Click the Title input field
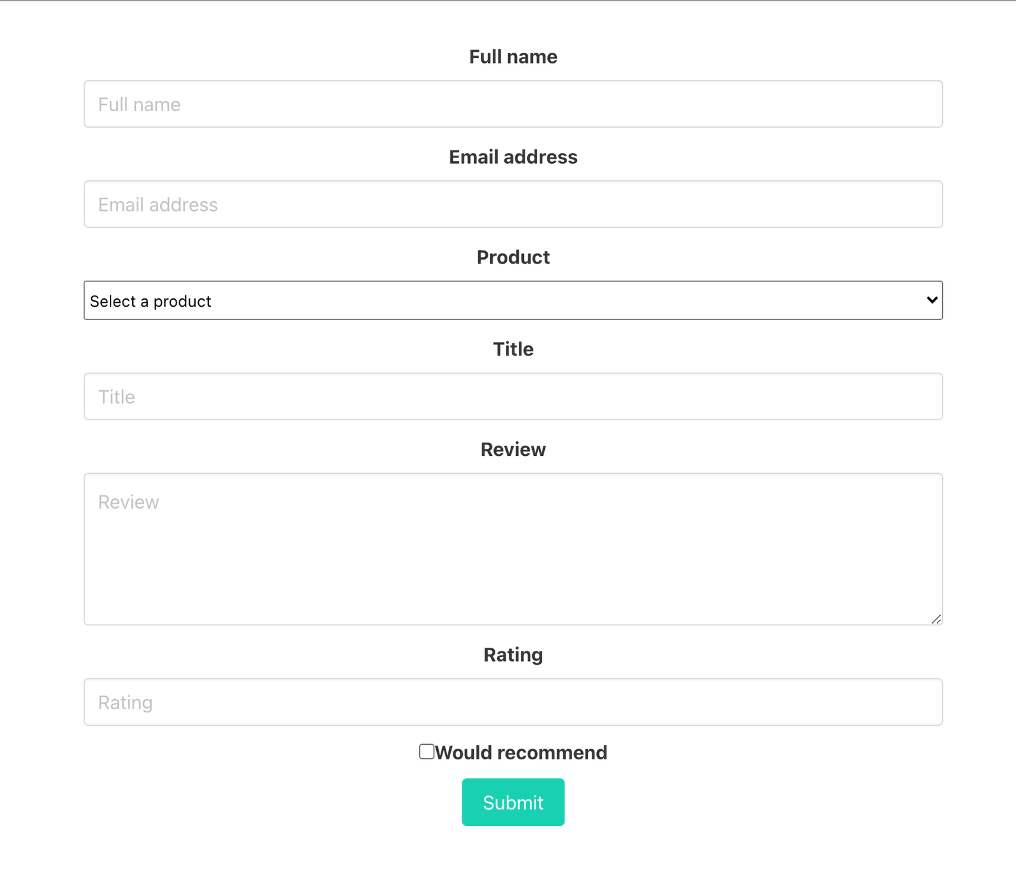Image resolution: width=1016 pixels, height=887 pixels. 513,396
